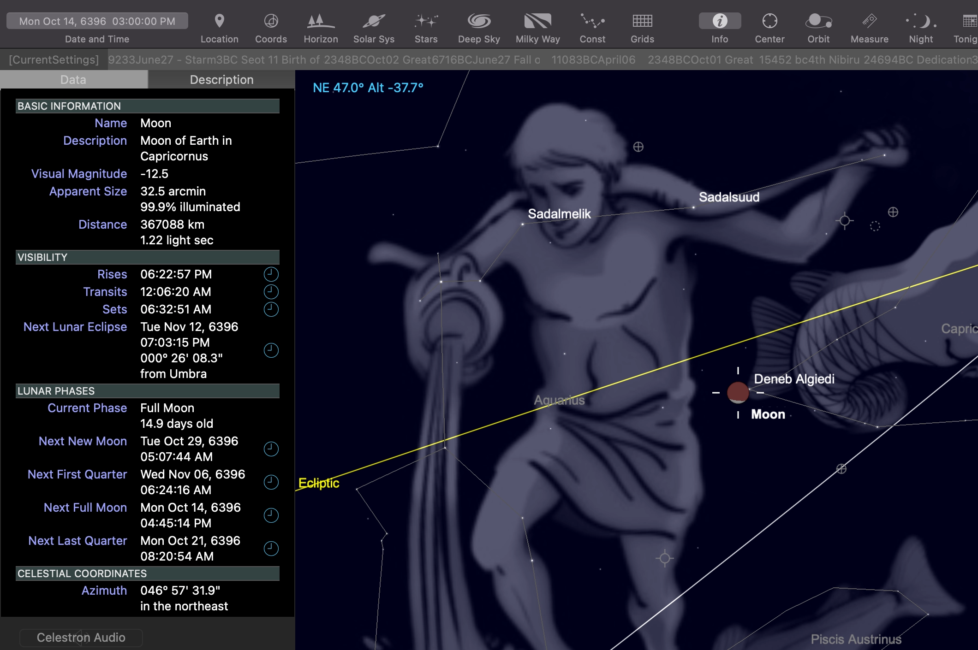Click the Orbit toolbar icon

click(x=818, y=21)
